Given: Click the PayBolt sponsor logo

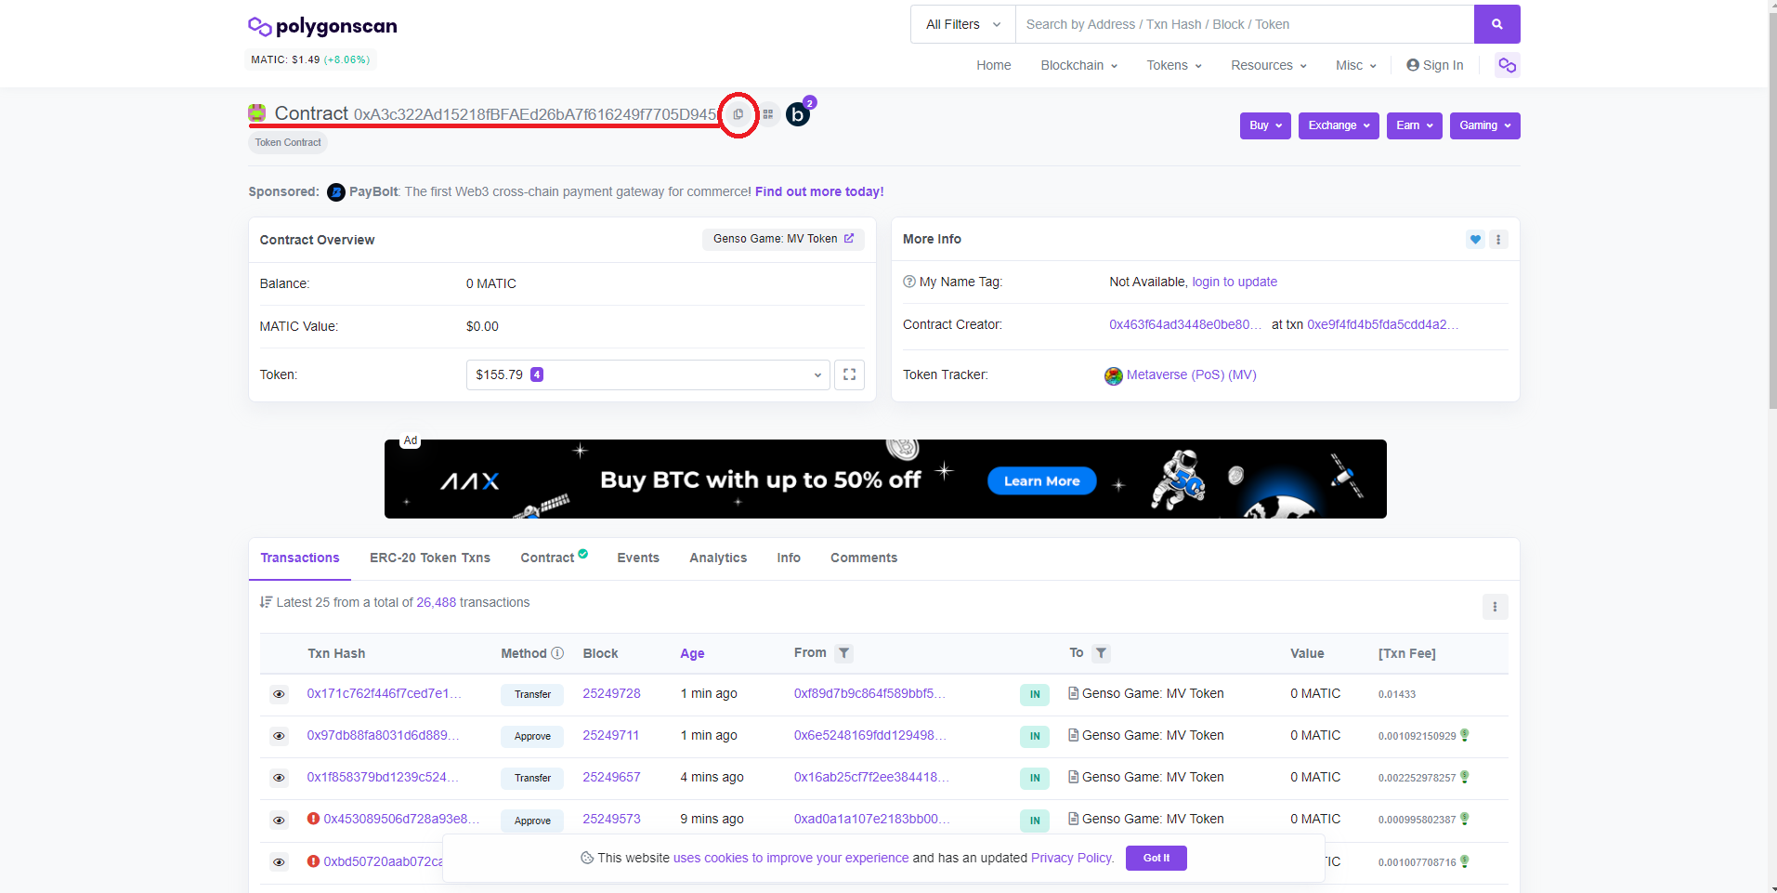Looking at the screenshot, I should point(336,192).
